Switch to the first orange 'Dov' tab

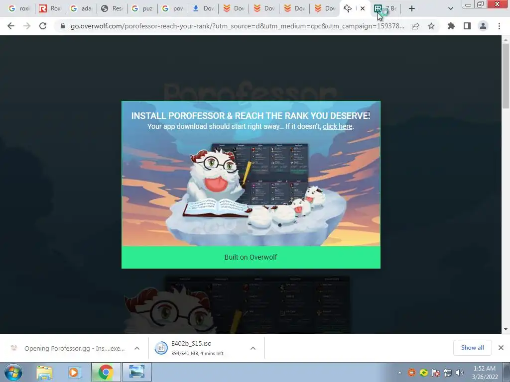tap(234, 8)
